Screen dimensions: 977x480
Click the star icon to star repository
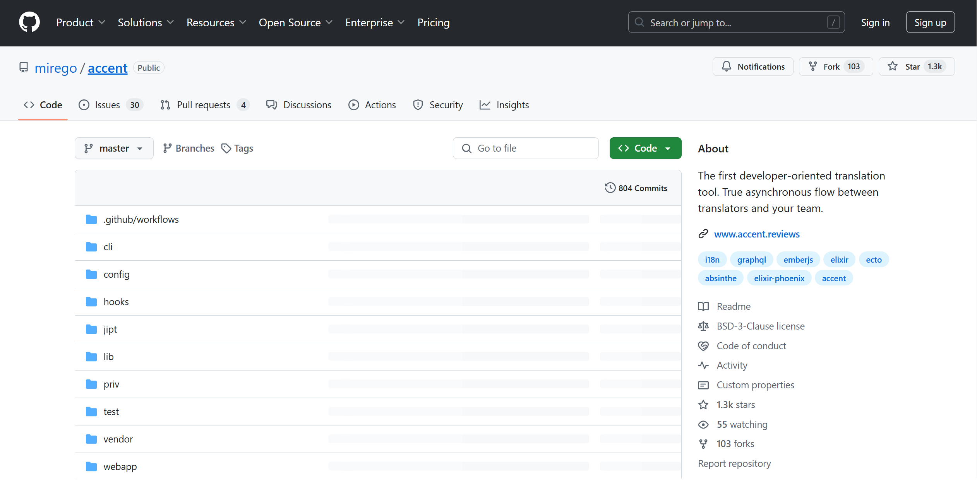coord(893,67)
